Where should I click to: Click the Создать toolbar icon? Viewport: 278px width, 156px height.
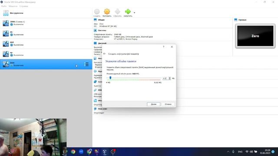[97, 12]
